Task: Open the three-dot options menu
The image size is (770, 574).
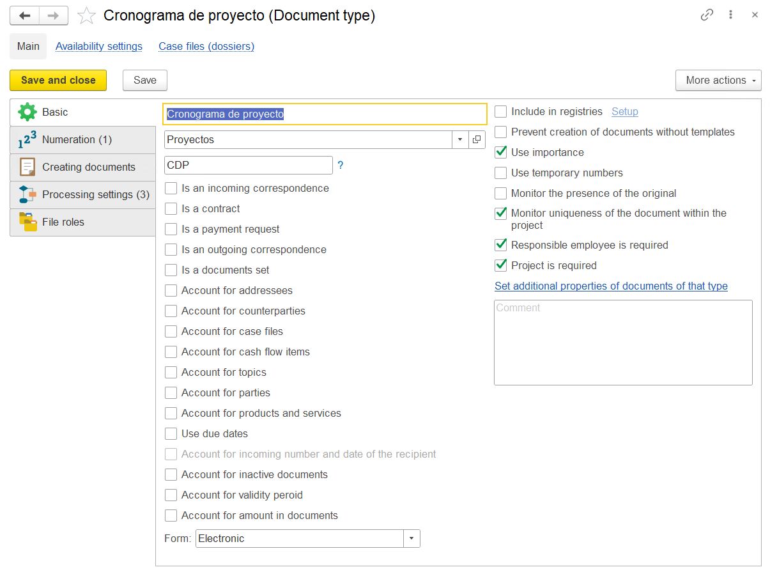Action: coord(730,14)
